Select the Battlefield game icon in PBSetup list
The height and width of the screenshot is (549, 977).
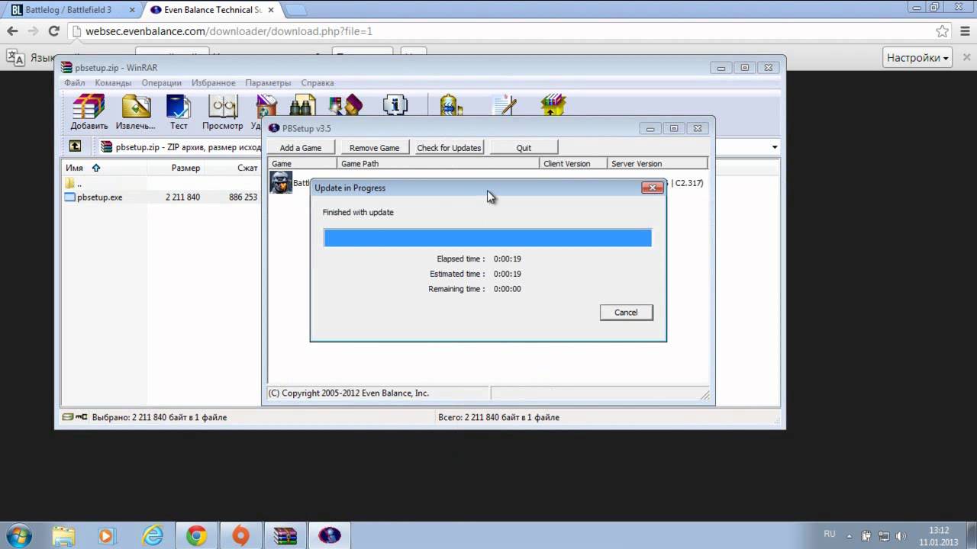point(280,182)
